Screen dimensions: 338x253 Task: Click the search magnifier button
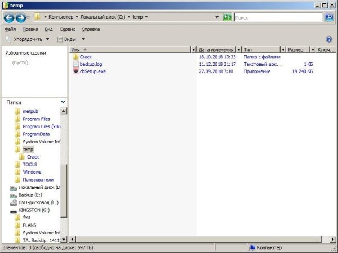pyautogui.click(x=330, y=17)
